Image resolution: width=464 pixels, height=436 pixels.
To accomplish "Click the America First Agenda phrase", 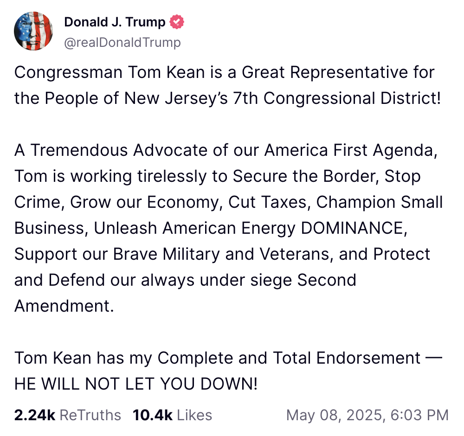I will click(351, 150).
